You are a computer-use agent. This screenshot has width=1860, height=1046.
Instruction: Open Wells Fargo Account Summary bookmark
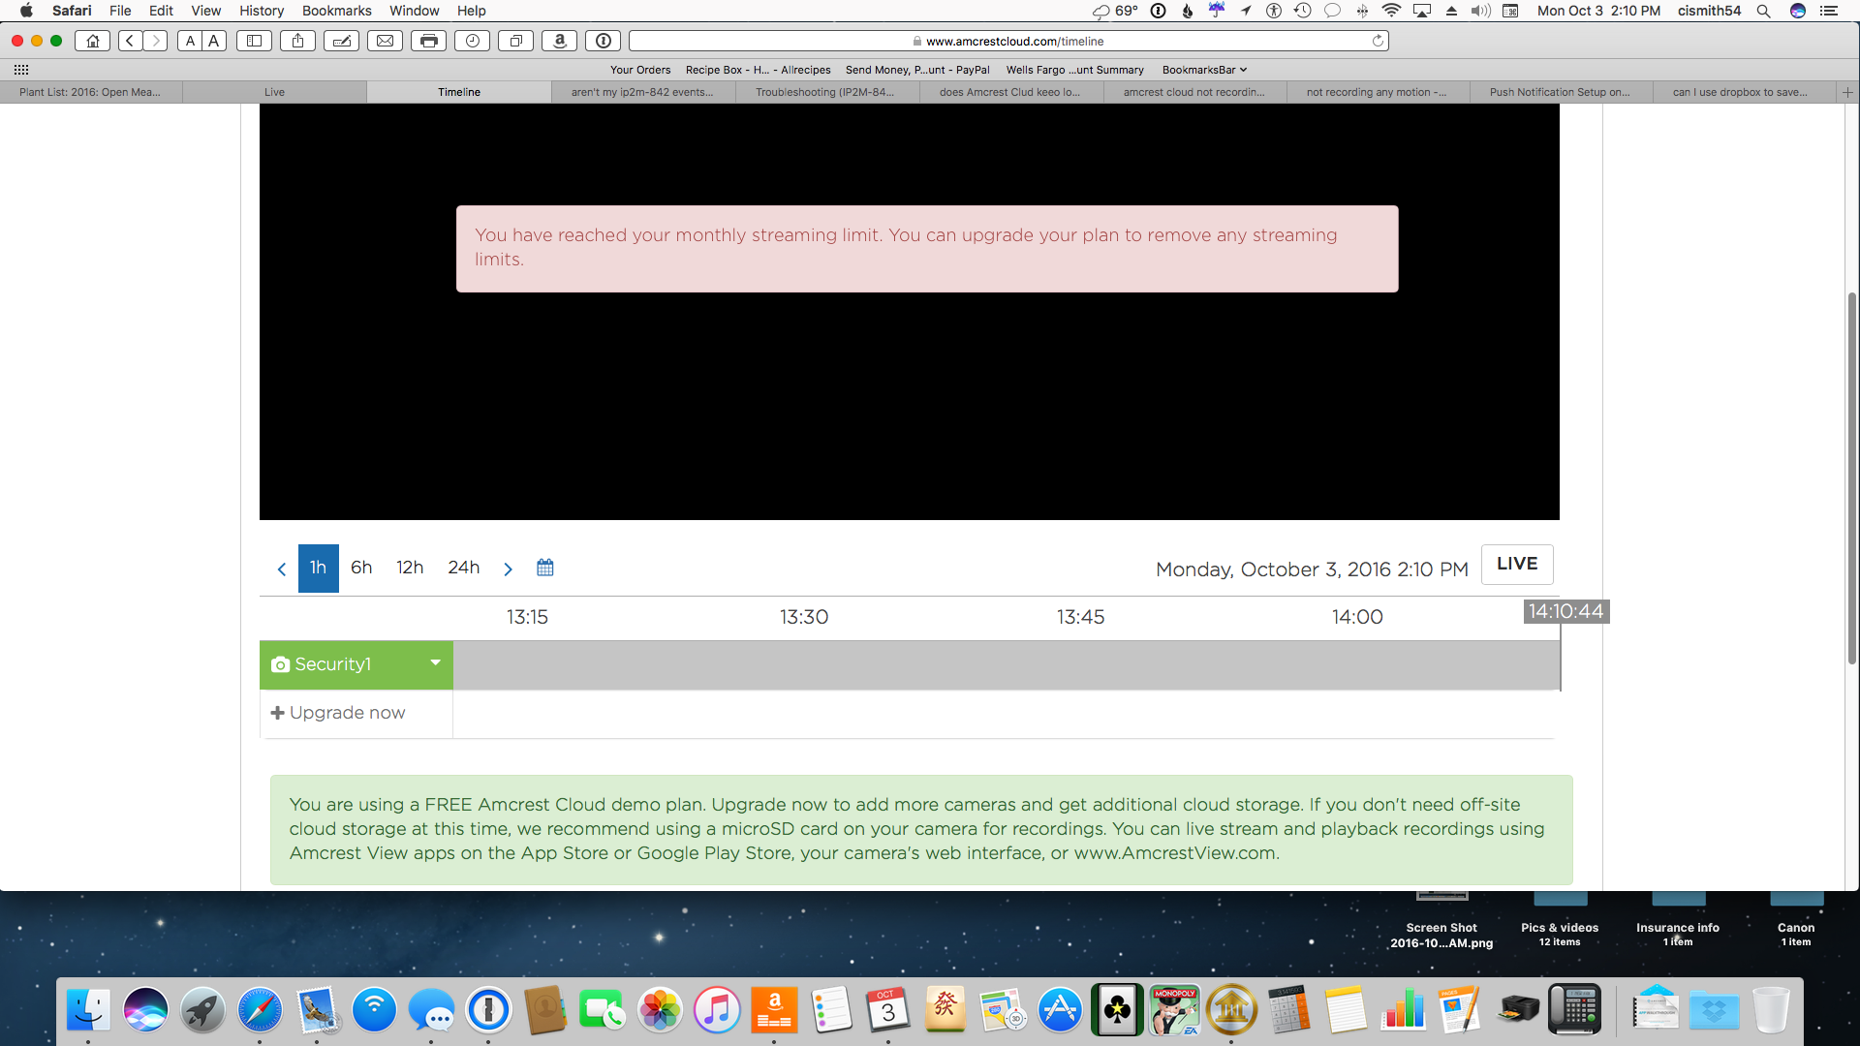1074,70
